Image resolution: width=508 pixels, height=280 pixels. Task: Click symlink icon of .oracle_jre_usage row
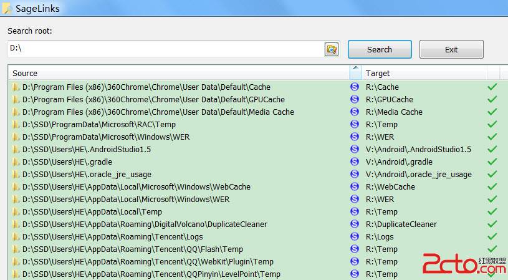tap(355, 174)
